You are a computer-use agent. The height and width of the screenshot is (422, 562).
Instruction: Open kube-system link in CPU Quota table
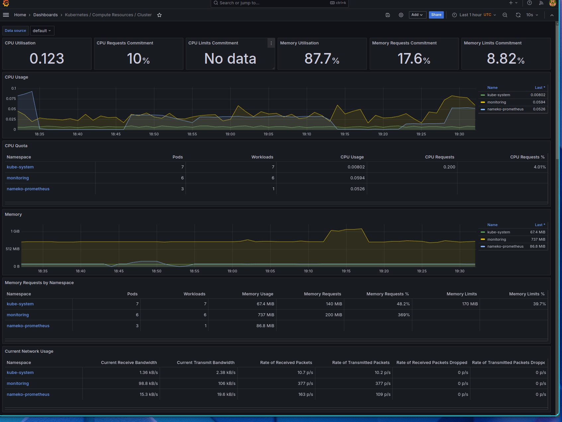[20, 167]
